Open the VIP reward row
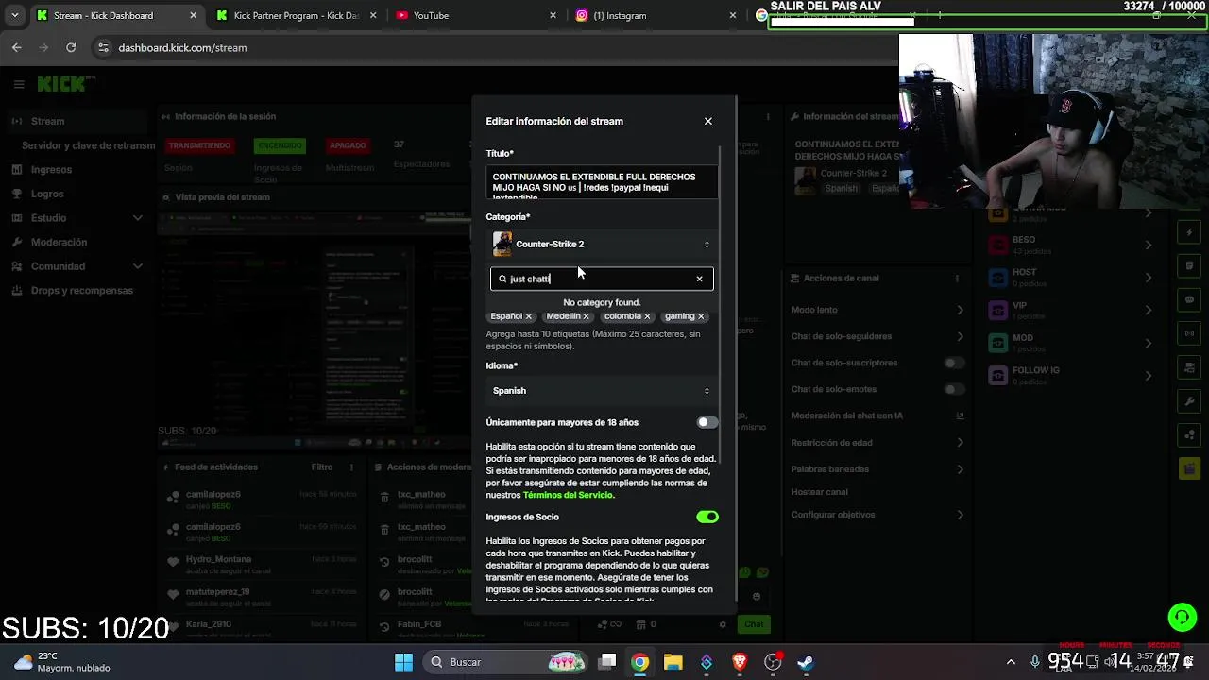The height and width of the screenshot is (680, 1209). point(1070,310)
